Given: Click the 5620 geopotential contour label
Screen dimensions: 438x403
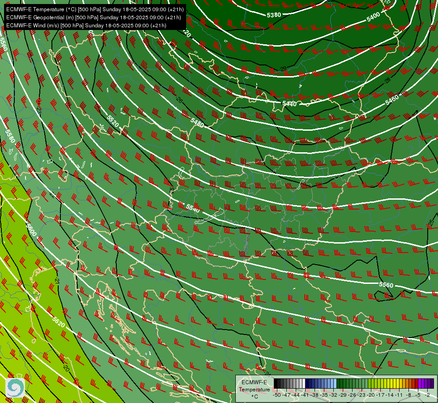Looking at the screenshot, I should 58,322.
